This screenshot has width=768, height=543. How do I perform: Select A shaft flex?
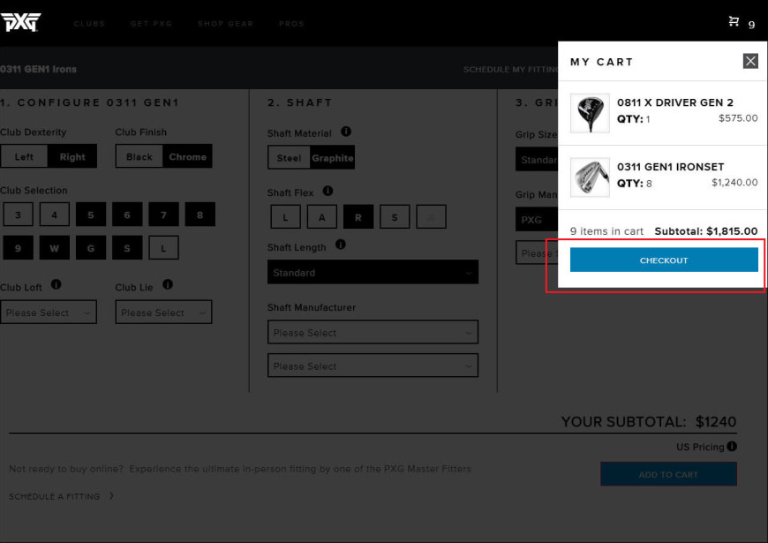322,217
